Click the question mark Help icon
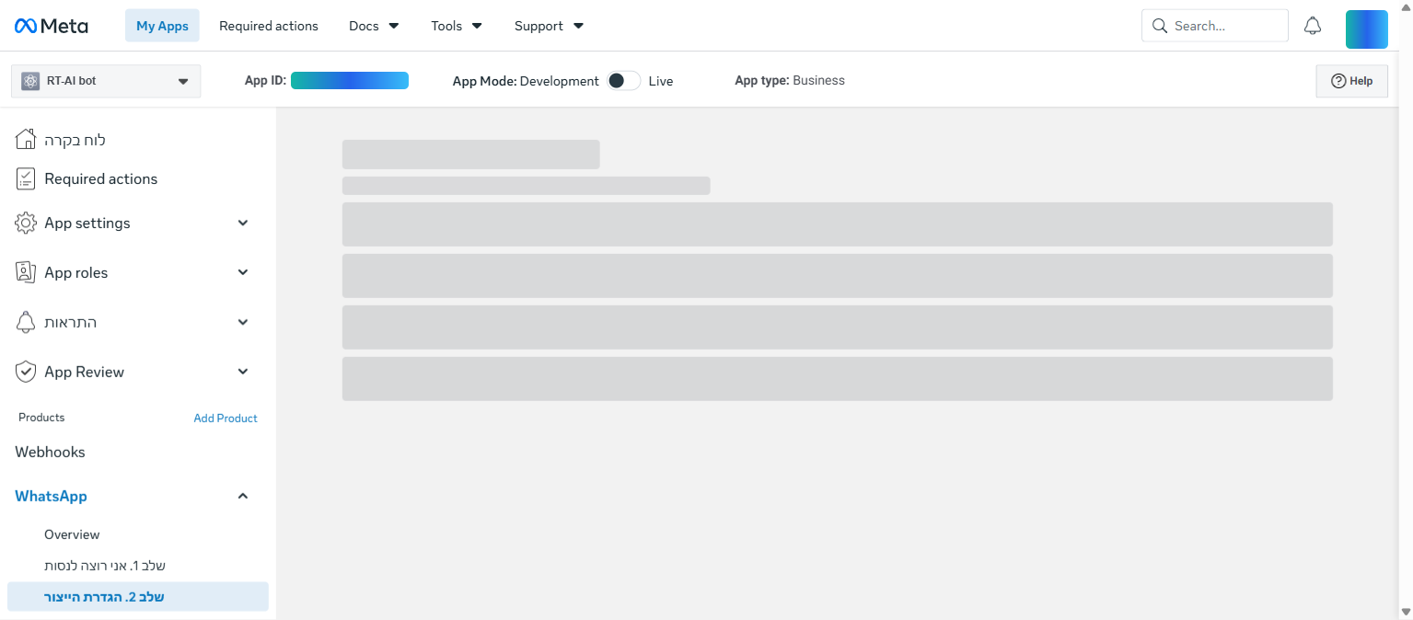Screen dimensions: 1413x620 pyautogui.click(x=1338, y=81)
